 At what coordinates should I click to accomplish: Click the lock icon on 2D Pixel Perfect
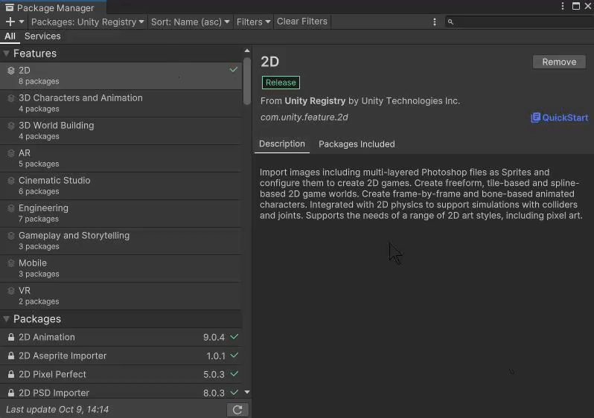coord(11,374)
